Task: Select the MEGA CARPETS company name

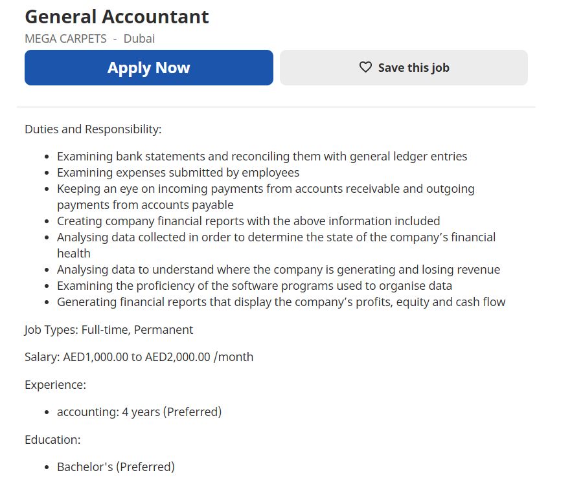Action: pos(65,38)
